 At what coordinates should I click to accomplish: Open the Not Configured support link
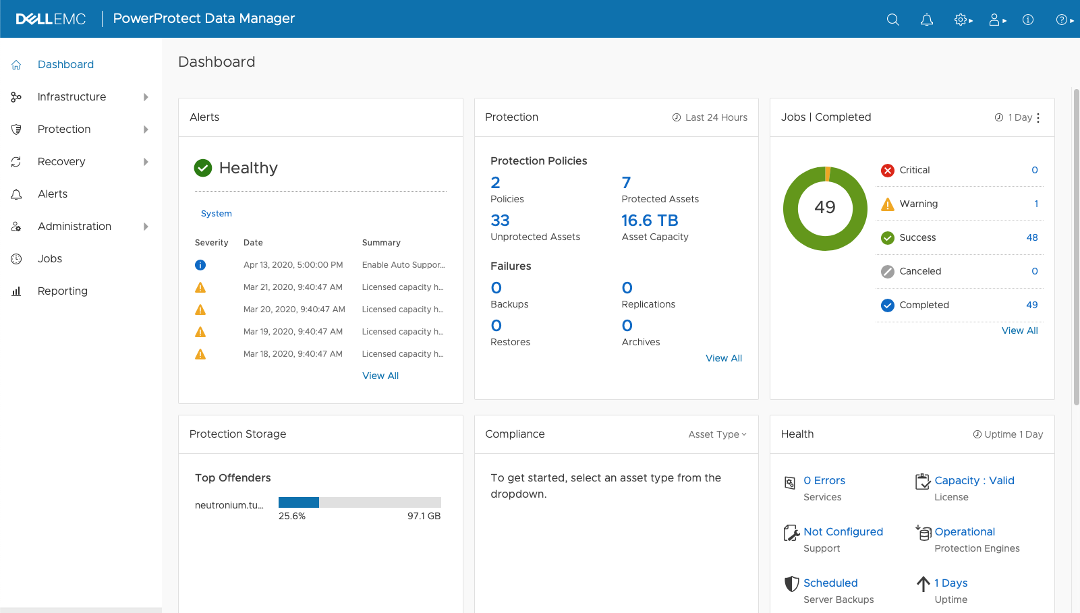pos(843,532)
